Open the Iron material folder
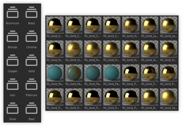Screen dimensions: 182x126 tap(13, 84)
